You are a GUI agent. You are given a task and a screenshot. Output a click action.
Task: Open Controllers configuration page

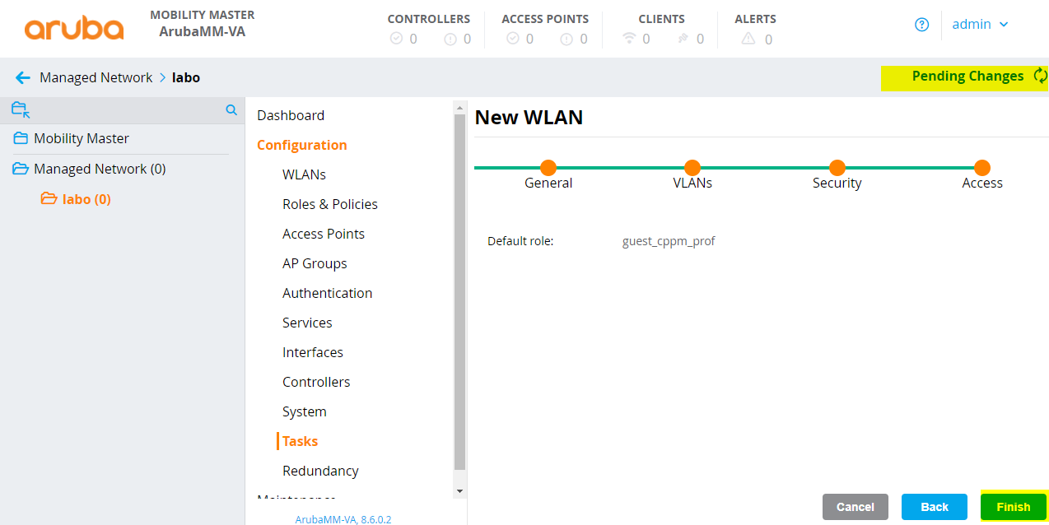(316, 382)
